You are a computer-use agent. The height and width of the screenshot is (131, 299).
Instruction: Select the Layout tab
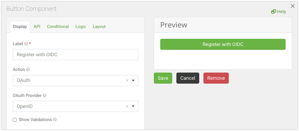tap(99, 27)
